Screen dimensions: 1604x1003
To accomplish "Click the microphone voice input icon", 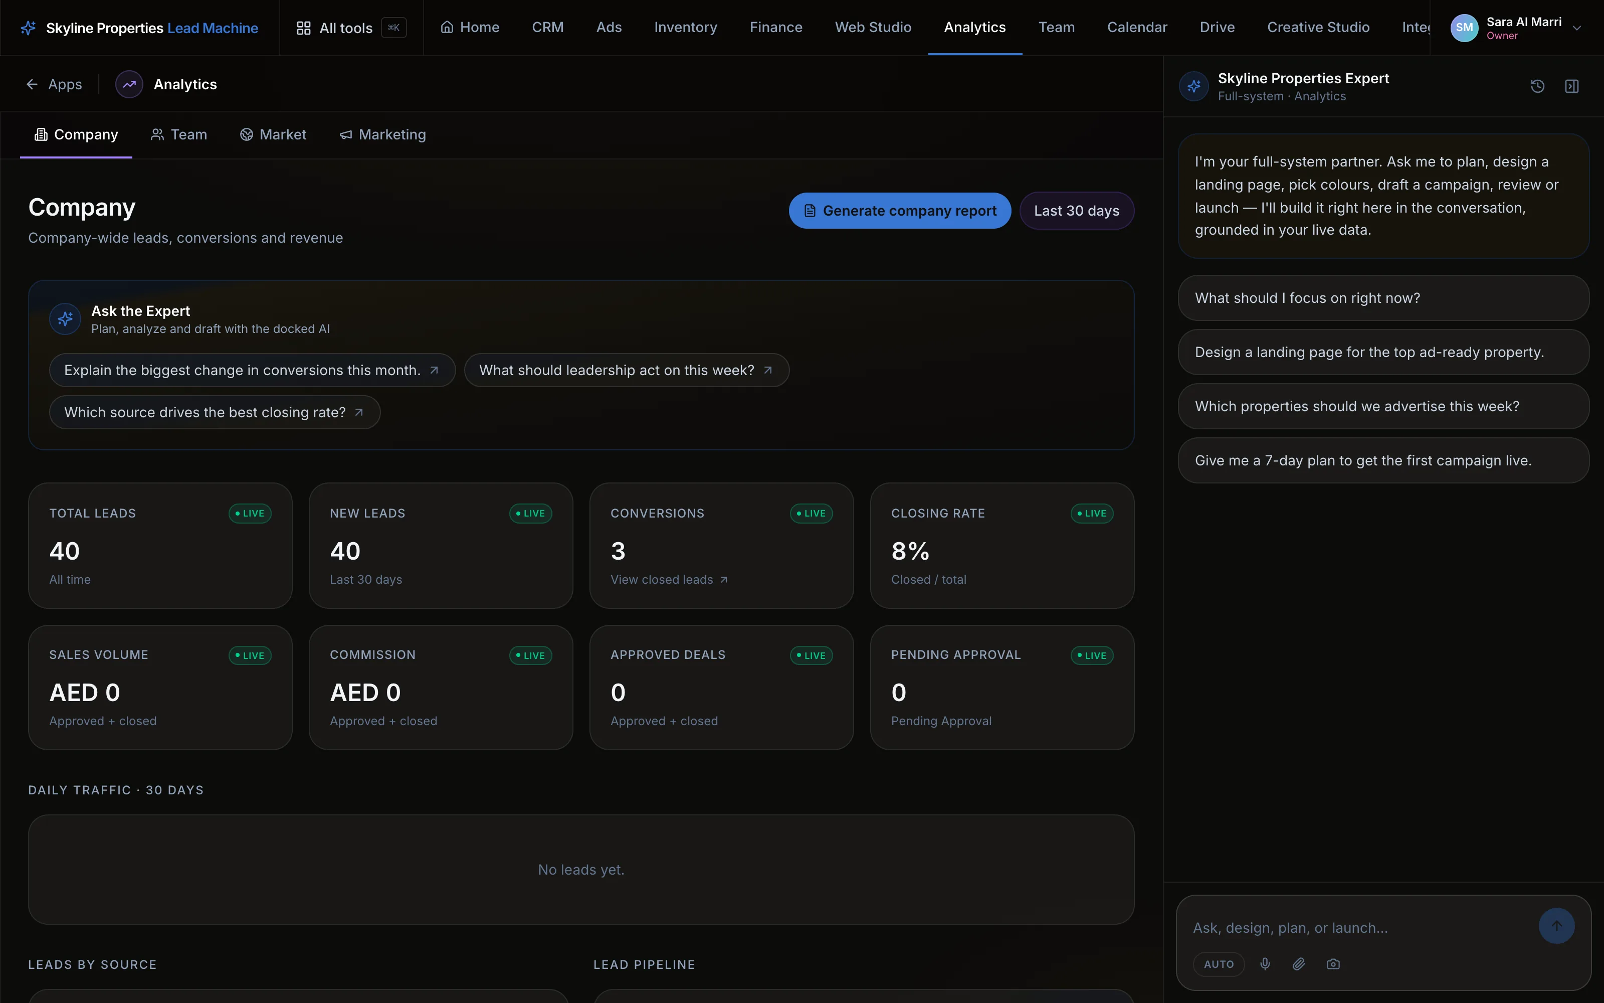I will (x=1265, y=964).
